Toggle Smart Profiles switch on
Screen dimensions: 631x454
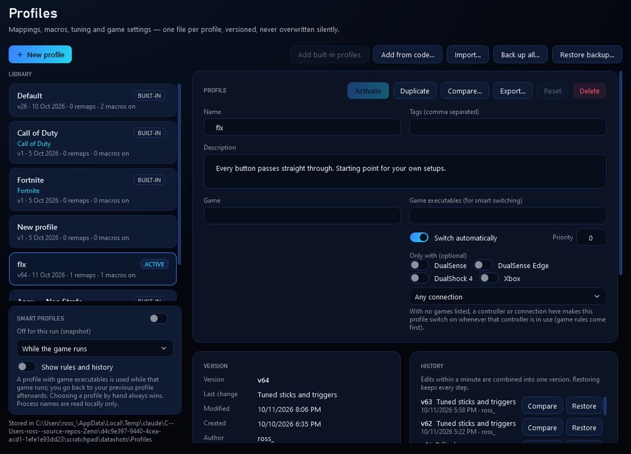[158, 318]
